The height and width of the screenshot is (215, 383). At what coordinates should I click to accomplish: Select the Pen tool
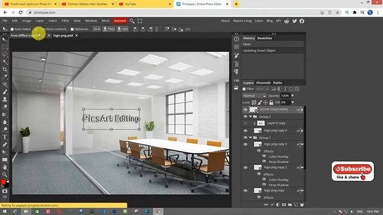pos(5,145)
